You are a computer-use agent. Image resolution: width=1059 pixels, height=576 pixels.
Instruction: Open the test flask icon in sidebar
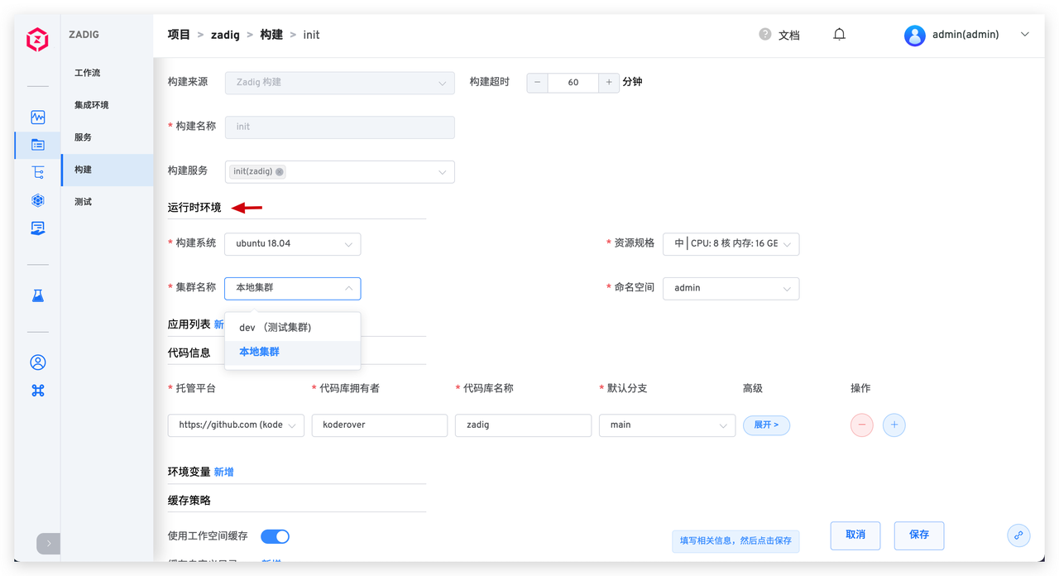tap(38, 295)
